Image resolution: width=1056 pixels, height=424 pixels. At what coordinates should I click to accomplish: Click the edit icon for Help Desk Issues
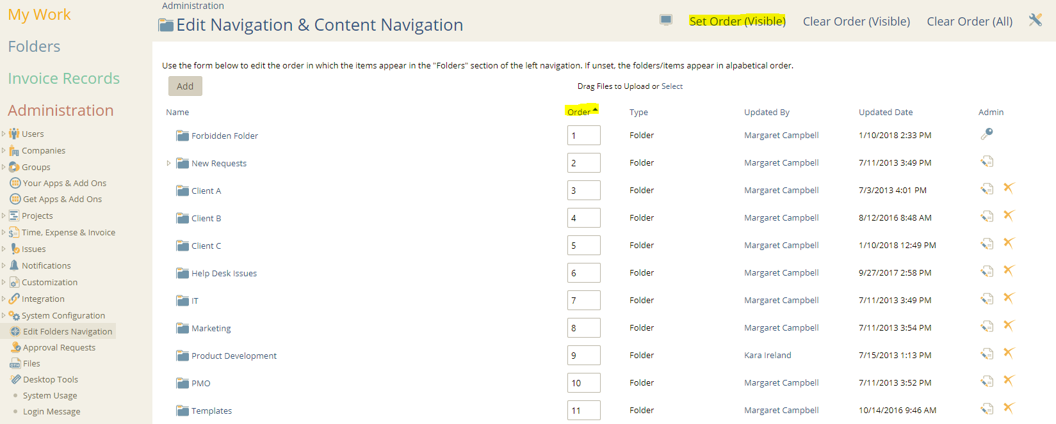[x=987, y=271]
